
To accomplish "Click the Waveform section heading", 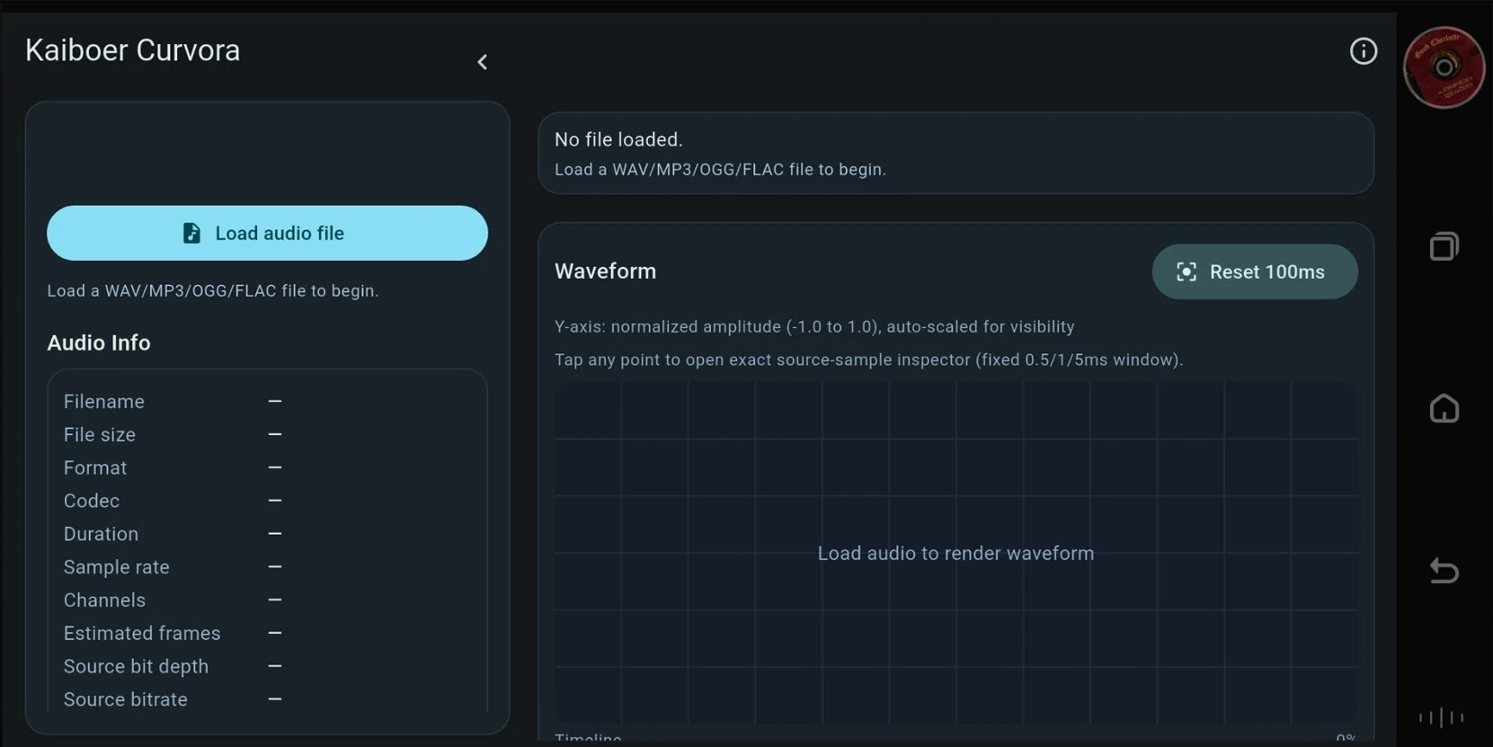I will (x=605, y=271).
